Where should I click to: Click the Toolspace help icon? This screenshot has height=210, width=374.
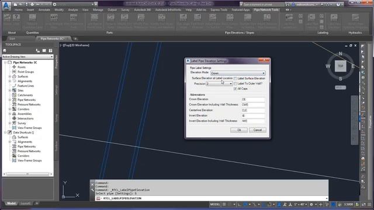point(50,51)
